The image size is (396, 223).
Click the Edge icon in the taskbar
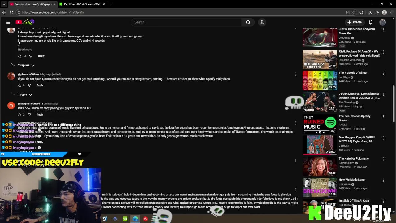(135, 219)
